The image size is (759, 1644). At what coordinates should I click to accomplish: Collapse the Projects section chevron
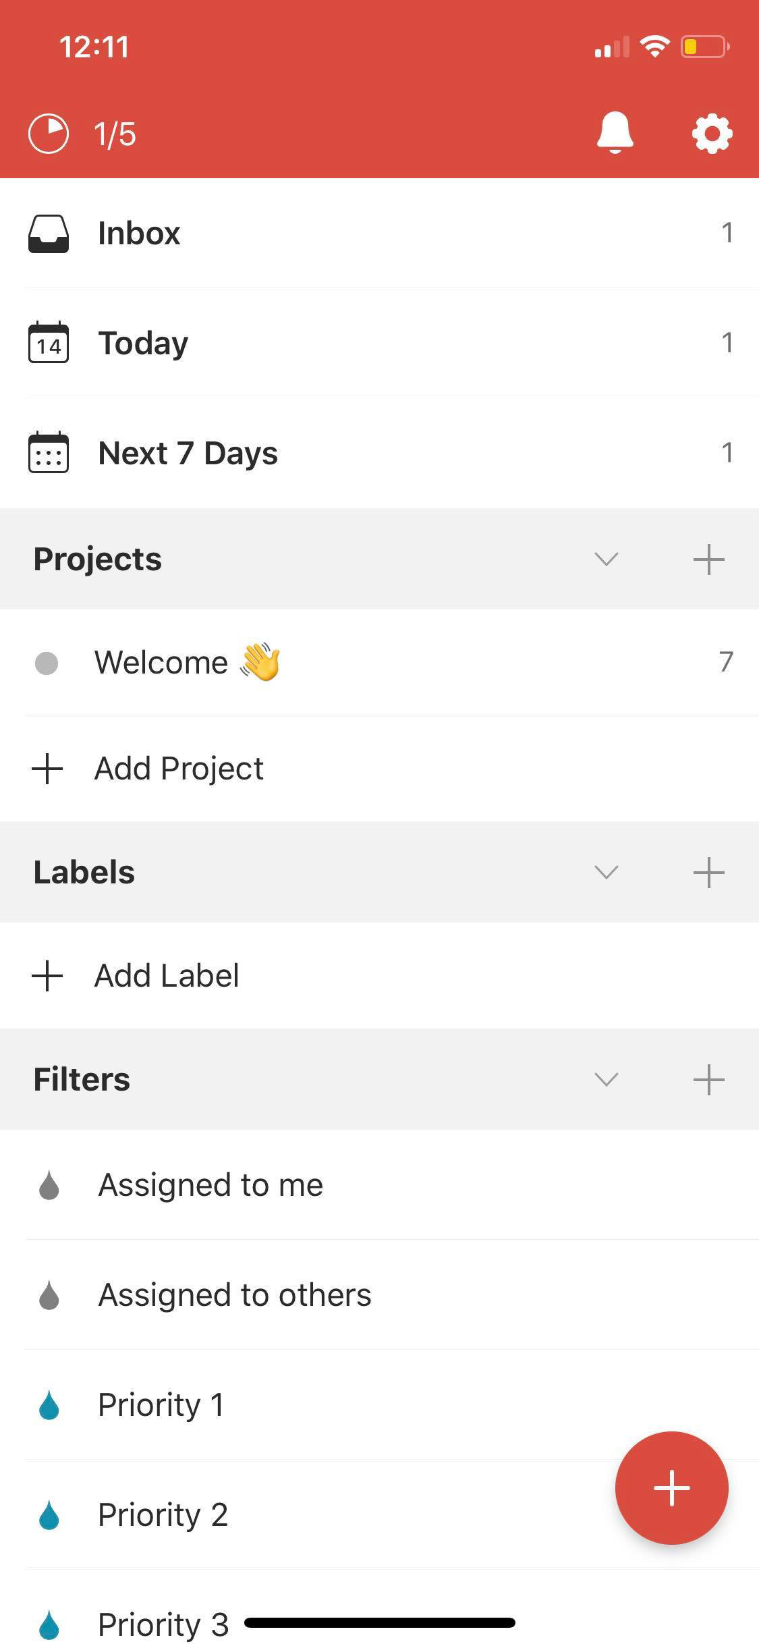click(x=606, y=559)
